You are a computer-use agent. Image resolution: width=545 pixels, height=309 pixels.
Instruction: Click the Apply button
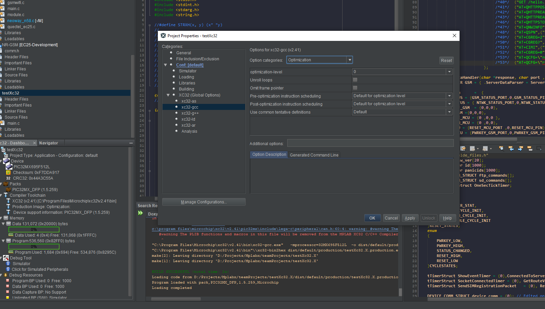coord(410,218)
